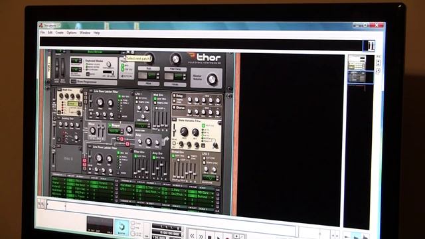Open the upper Low Pass Ladder Filter selector
Screen dimensions: 425x239
click(x=90, y=92)
